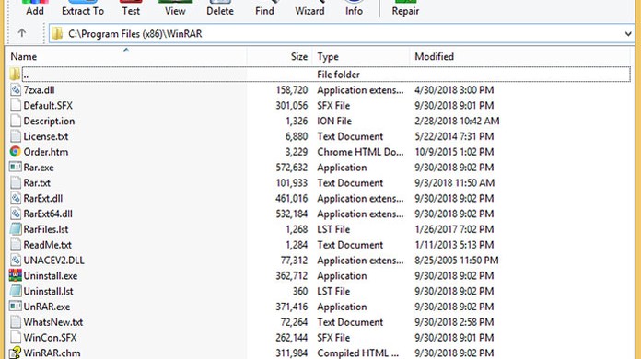This screenshot has width=641, height=359.
Task: Select the Chrome icon of Order.htm
Action: (16, 152)
